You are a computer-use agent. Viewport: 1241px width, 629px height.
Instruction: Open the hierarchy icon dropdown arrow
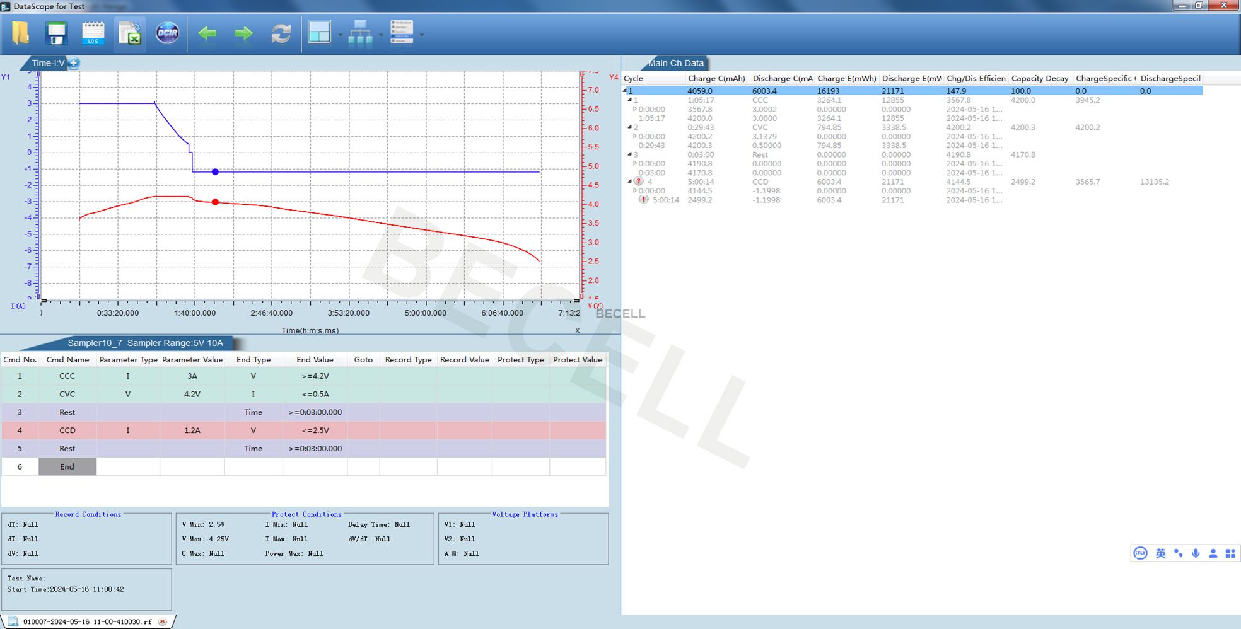coord(381,35)
